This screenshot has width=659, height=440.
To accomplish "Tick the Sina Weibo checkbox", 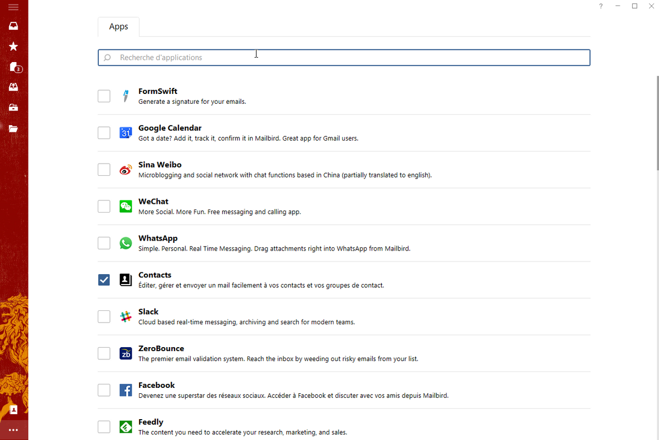I will (x=104, y=170).
